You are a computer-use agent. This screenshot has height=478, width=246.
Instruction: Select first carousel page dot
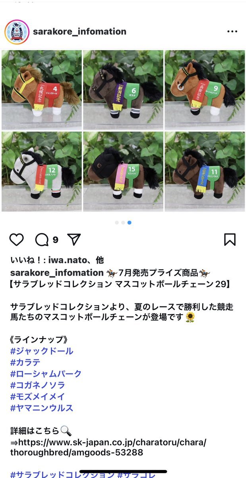tap(117, 223)
